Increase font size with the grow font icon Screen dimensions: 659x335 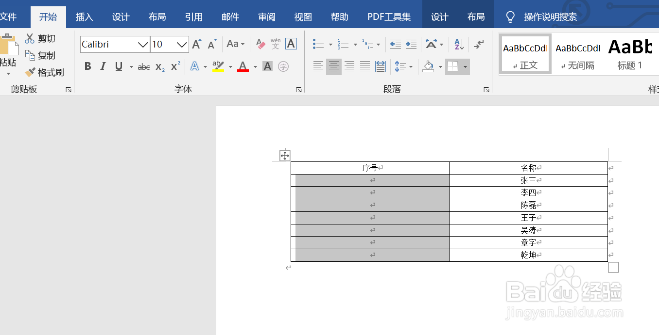tap(196, 45)
